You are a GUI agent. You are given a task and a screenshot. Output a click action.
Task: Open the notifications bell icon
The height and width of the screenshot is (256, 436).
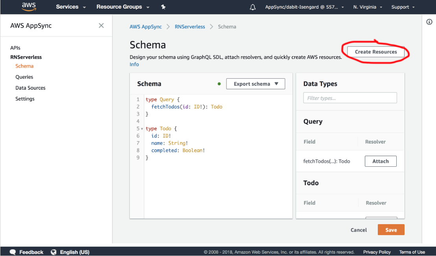coord(253,7)
